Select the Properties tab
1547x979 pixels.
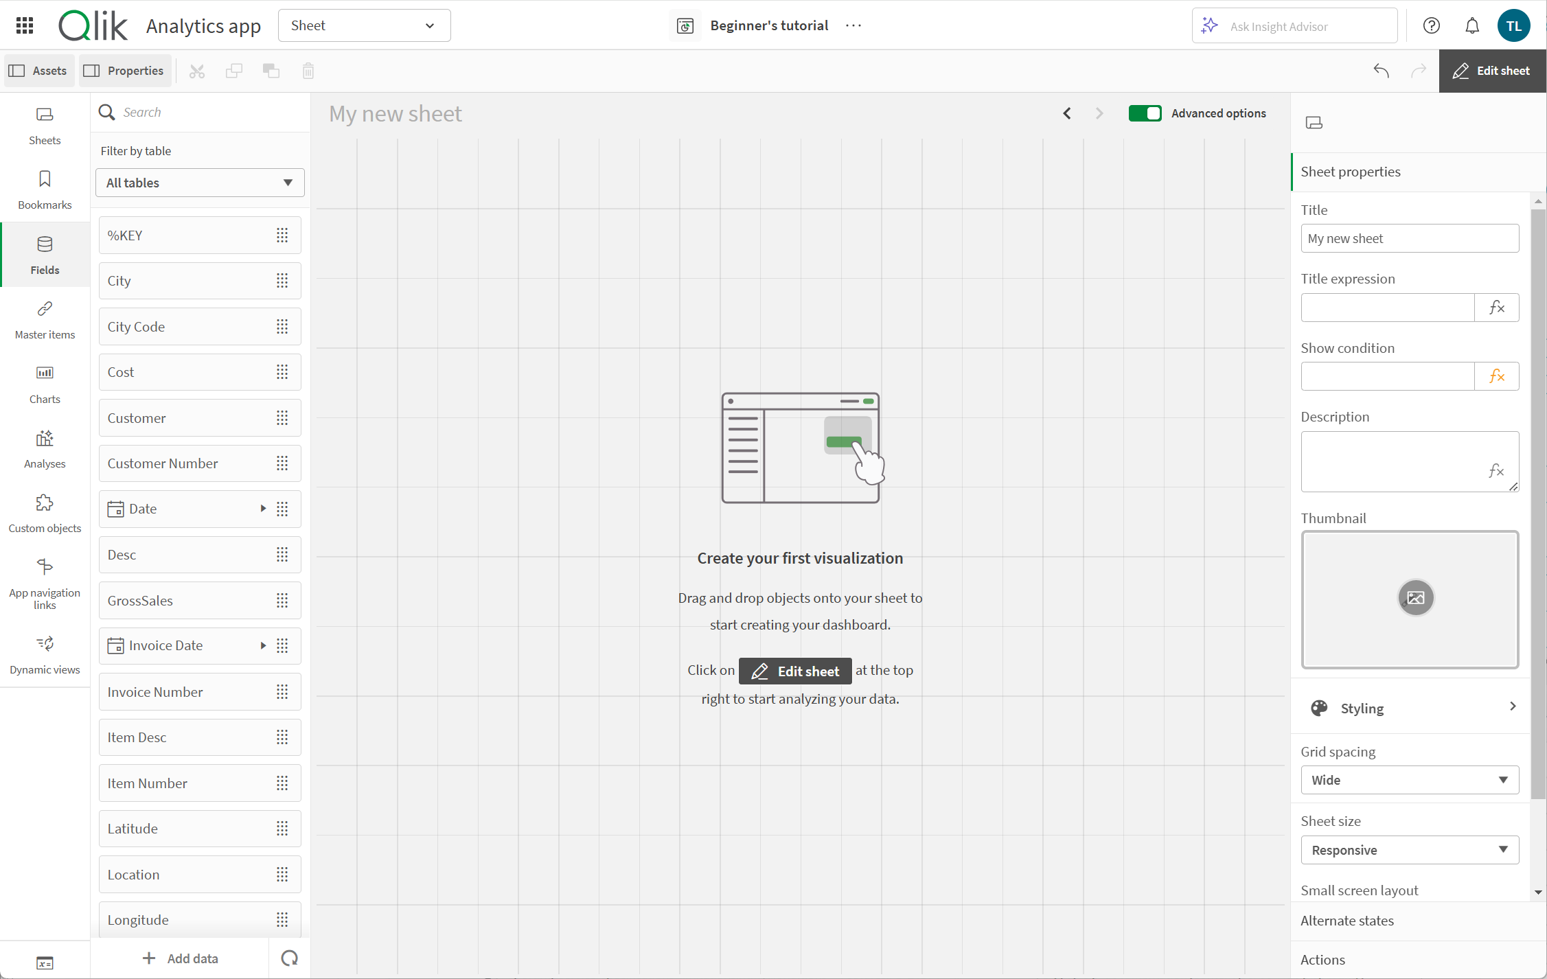click(x=124, y=70)
